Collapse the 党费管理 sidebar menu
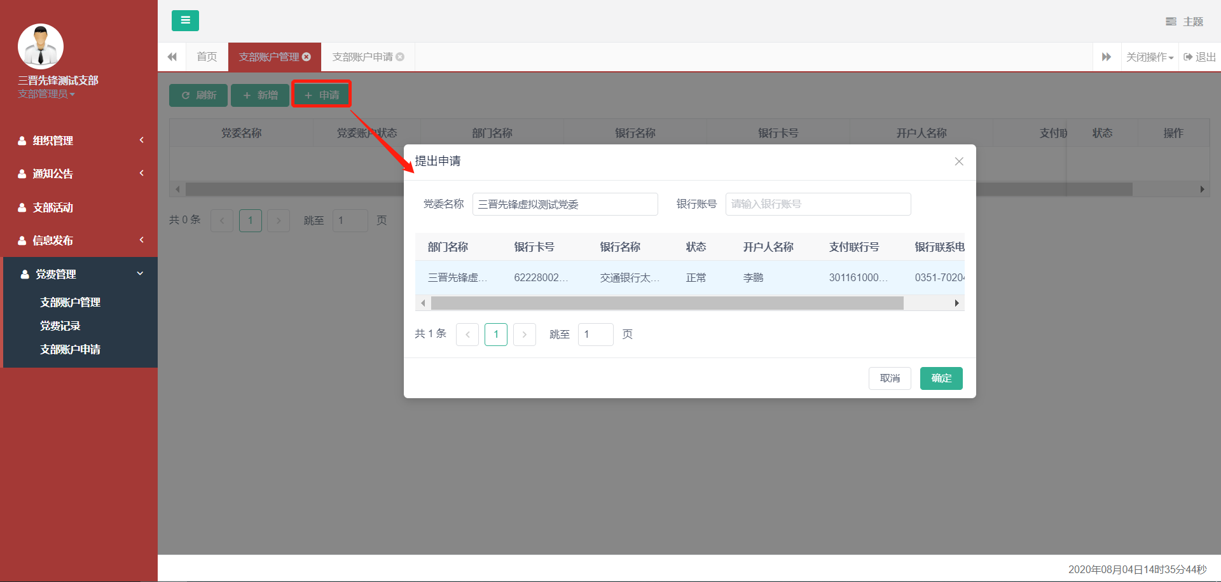Image resolution: width=1221 pixels, height=582 pixels. 79,274
